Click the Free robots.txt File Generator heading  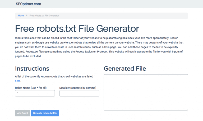[x=77, y=28]
